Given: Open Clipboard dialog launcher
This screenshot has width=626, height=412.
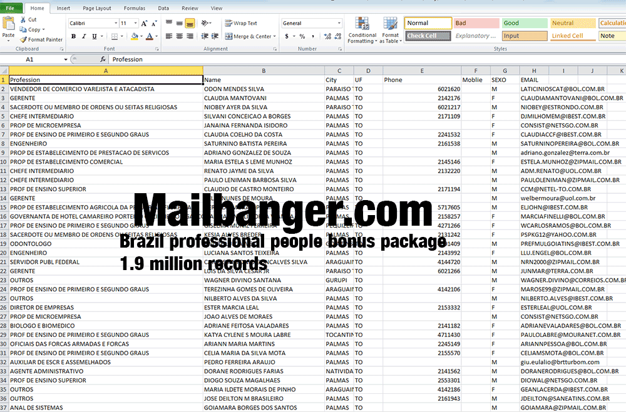Looking at the screenshot, I should point(61,49).
